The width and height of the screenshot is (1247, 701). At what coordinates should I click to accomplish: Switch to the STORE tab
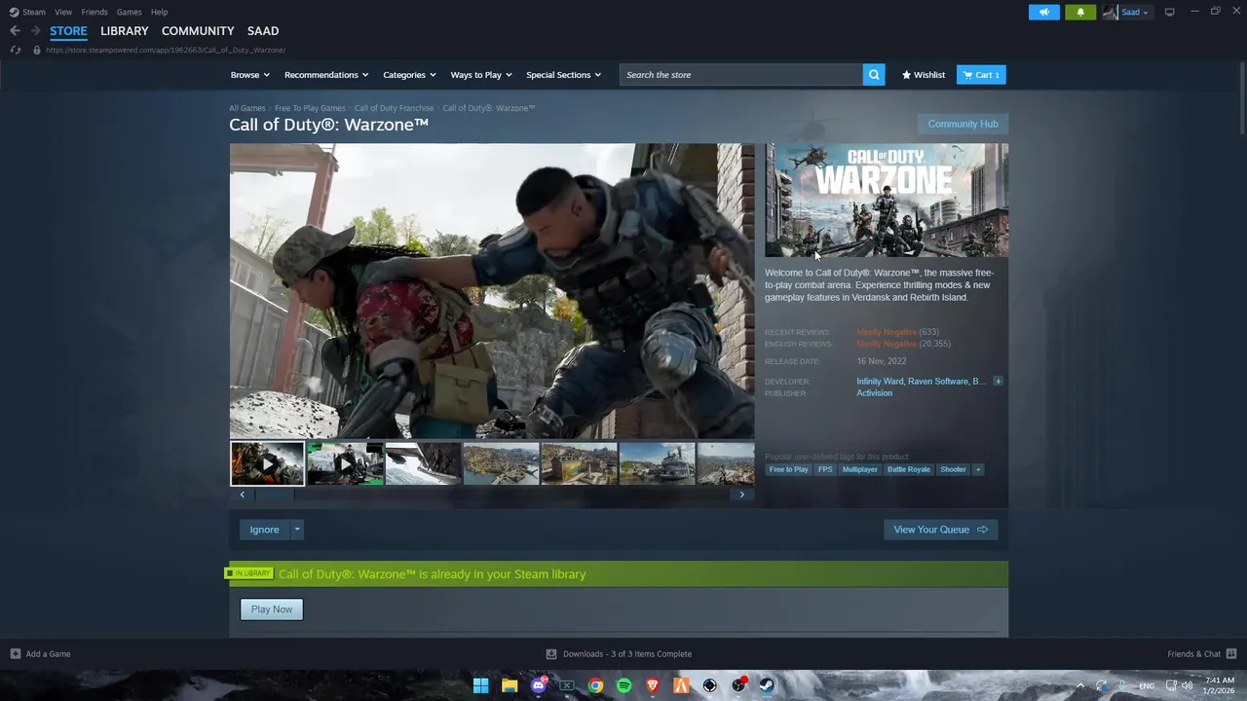click(x=68, y=31)
